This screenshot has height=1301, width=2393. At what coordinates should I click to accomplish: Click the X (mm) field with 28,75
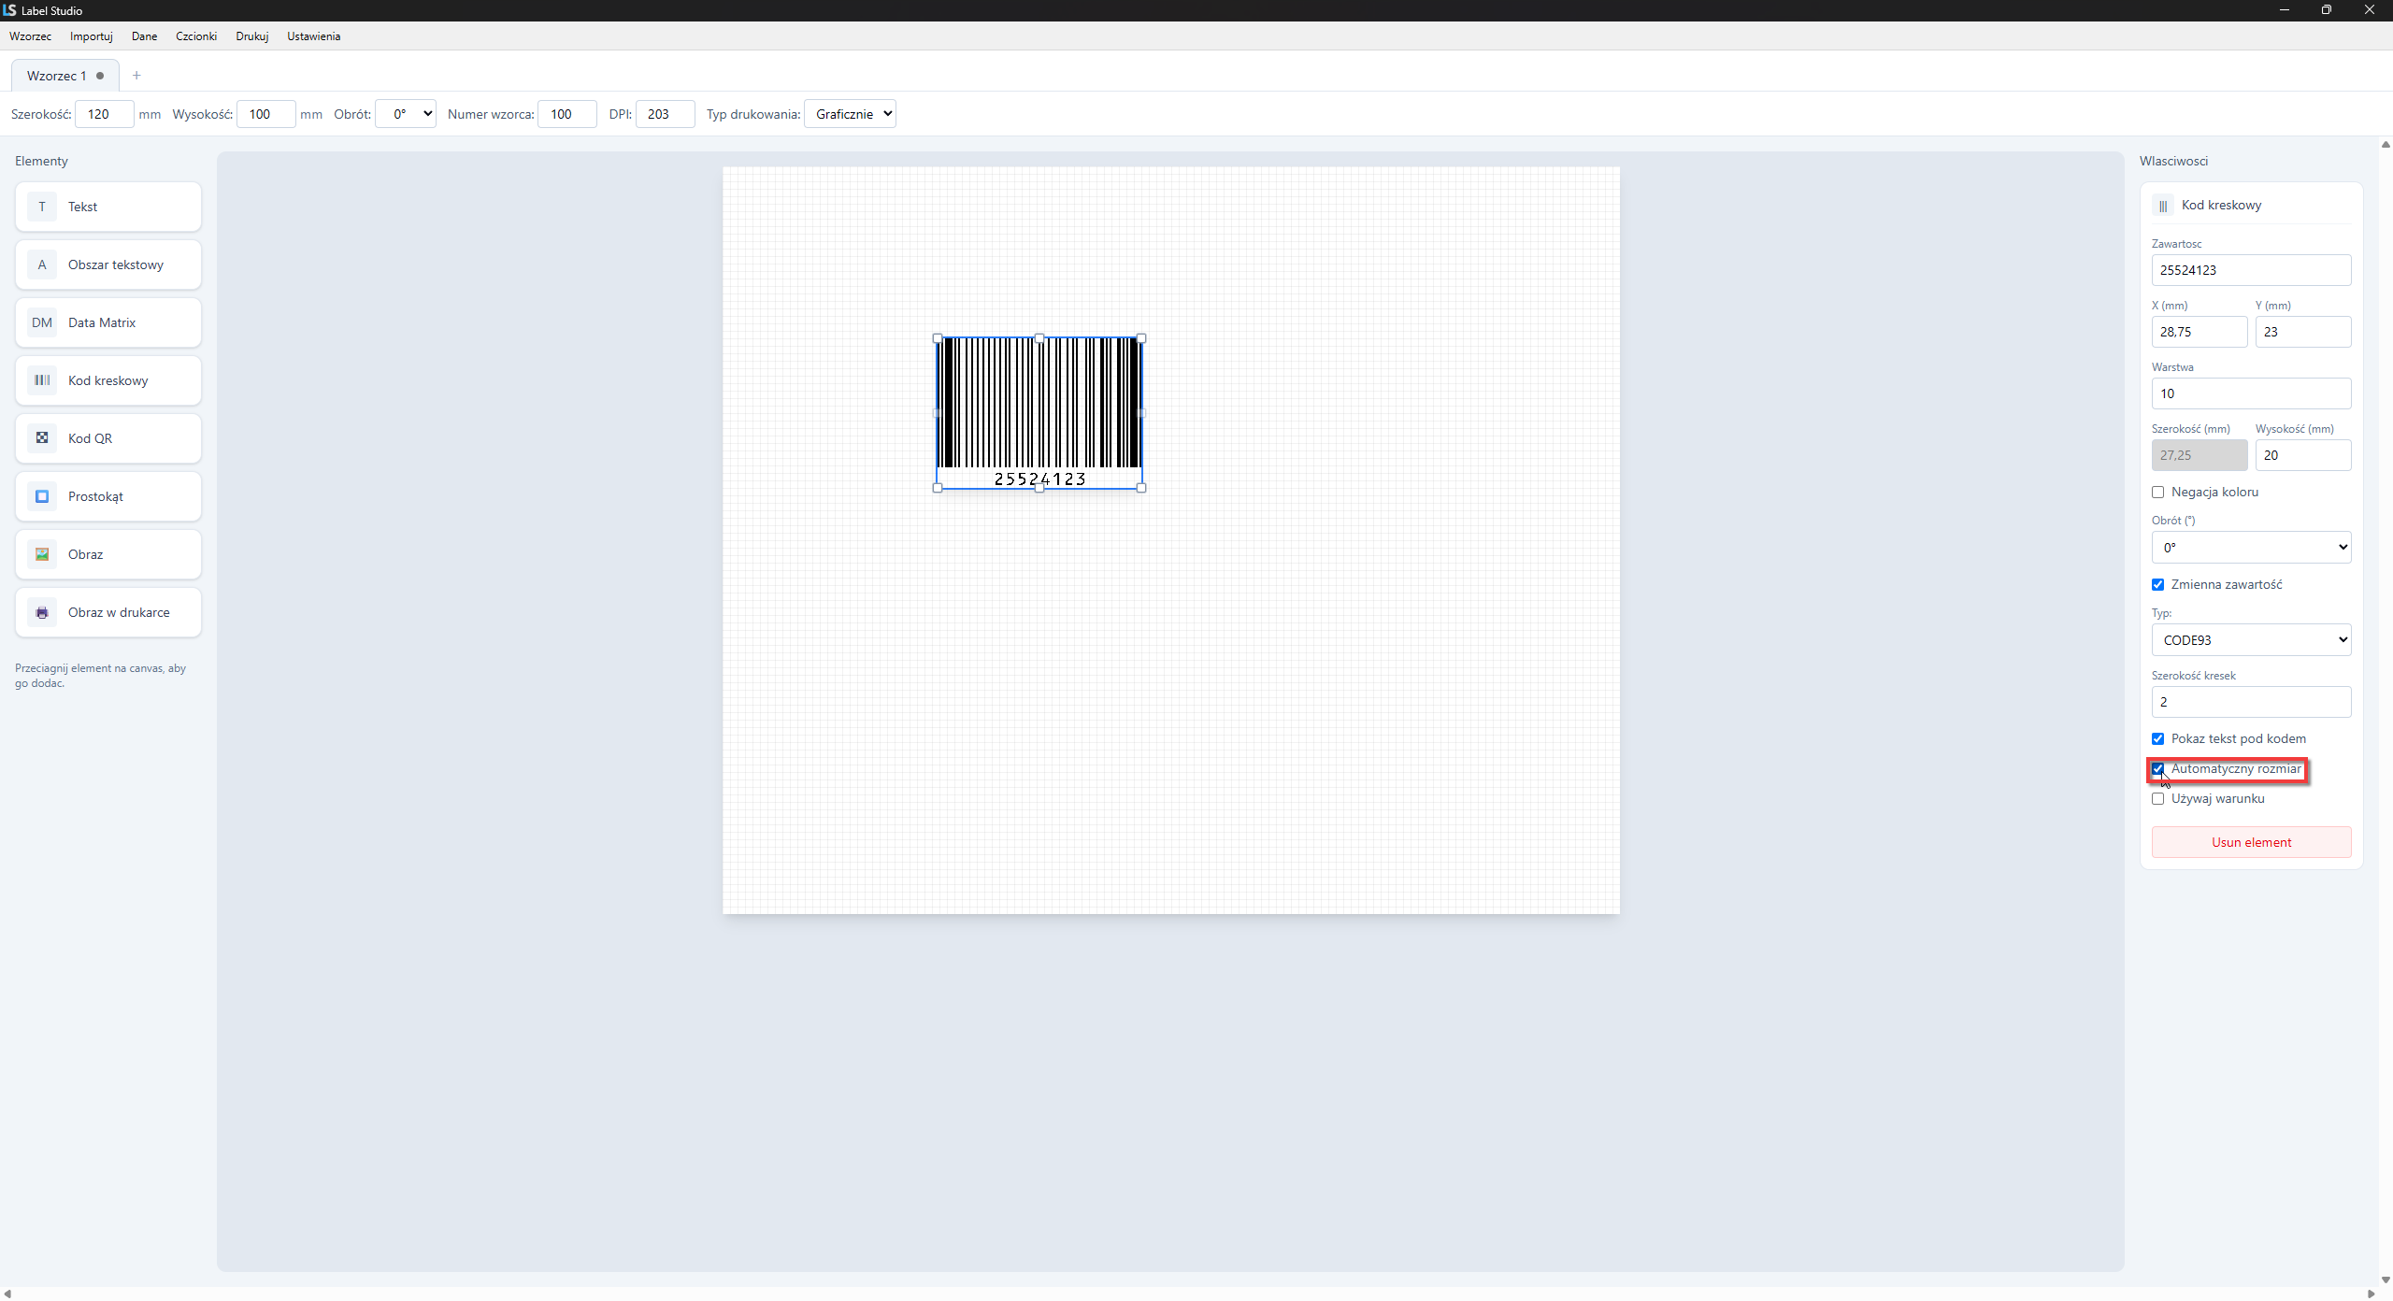(x=2199, y=332)
